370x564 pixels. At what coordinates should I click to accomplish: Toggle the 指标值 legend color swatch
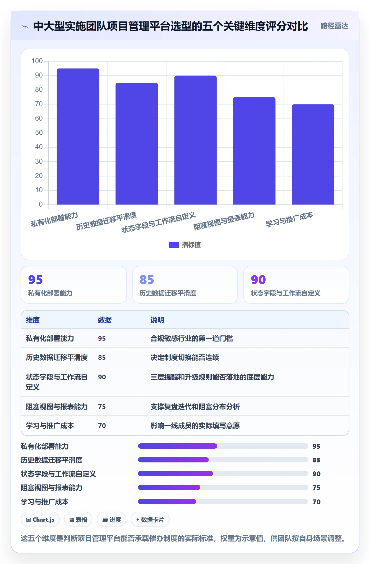coord(174,245)
